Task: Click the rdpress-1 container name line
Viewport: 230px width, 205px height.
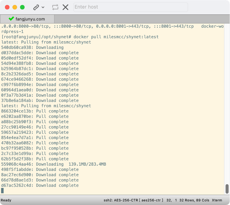Action: pyautogui.click(x=12, y=32)
